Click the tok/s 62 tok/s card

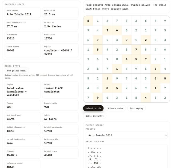tap(60, 117)
